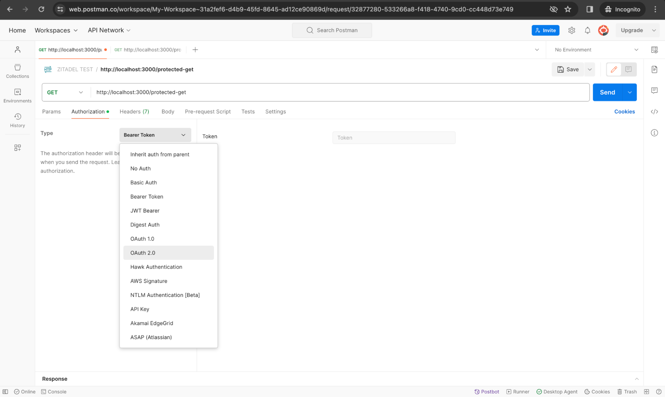Focus the Search Postman box
This screenshot has height=397, width=665.
(x=332, y=30)
